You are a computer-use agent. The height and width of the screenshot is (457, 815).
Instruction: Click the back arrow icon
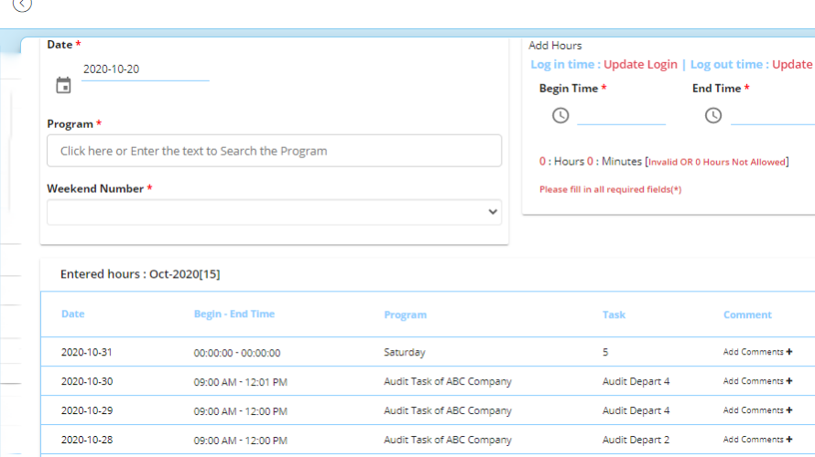(22, 5)
